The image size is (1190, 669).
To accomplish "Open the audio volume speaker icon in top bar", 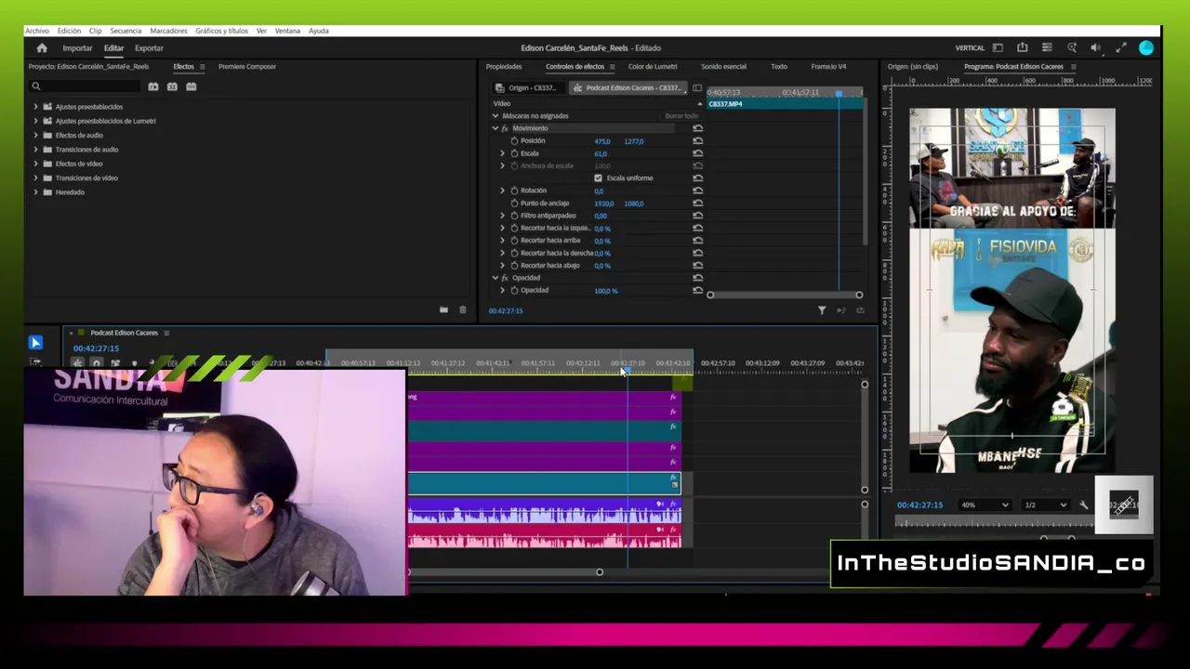I will 1095,48.
